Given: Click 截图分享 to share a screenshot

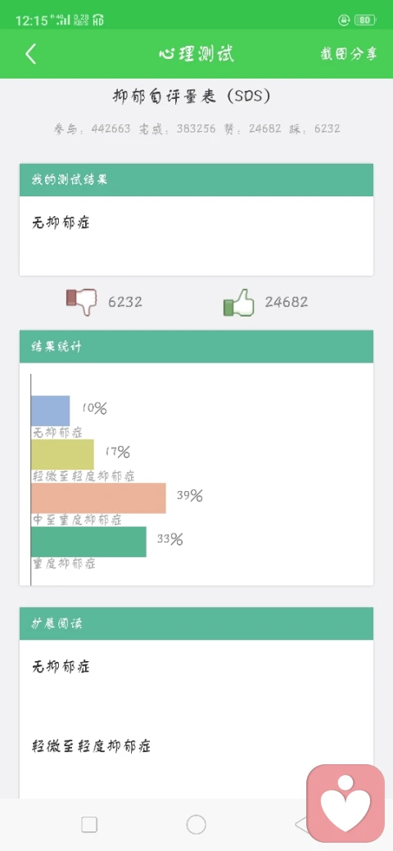Looking at the screenshot, I should point(349,54).
